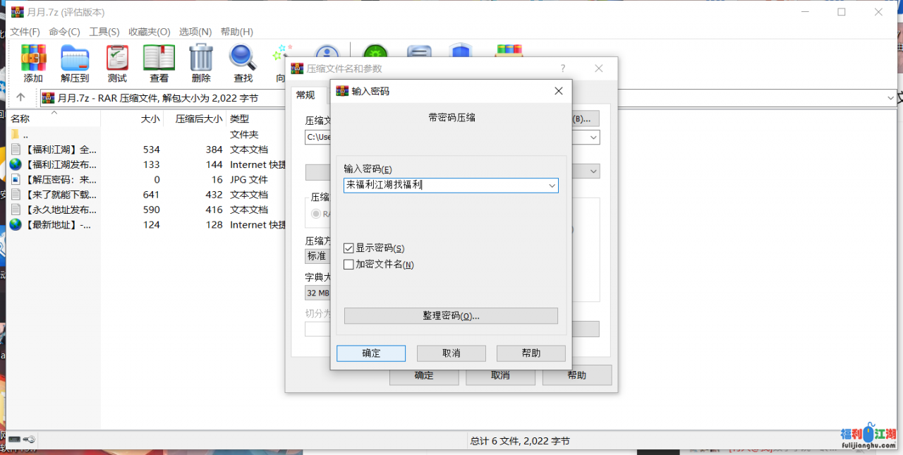Sort the list by 名称 column header
Viewport: 903px width, 455px height.
tap(20, 119)
